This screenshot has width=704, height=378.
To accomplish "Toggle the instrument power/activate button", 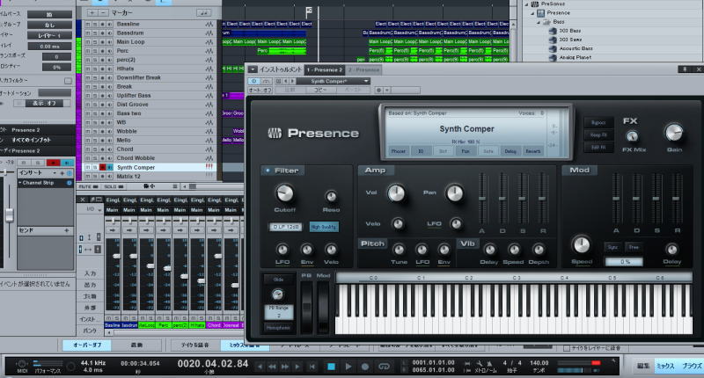I will (x=253, y=81).
